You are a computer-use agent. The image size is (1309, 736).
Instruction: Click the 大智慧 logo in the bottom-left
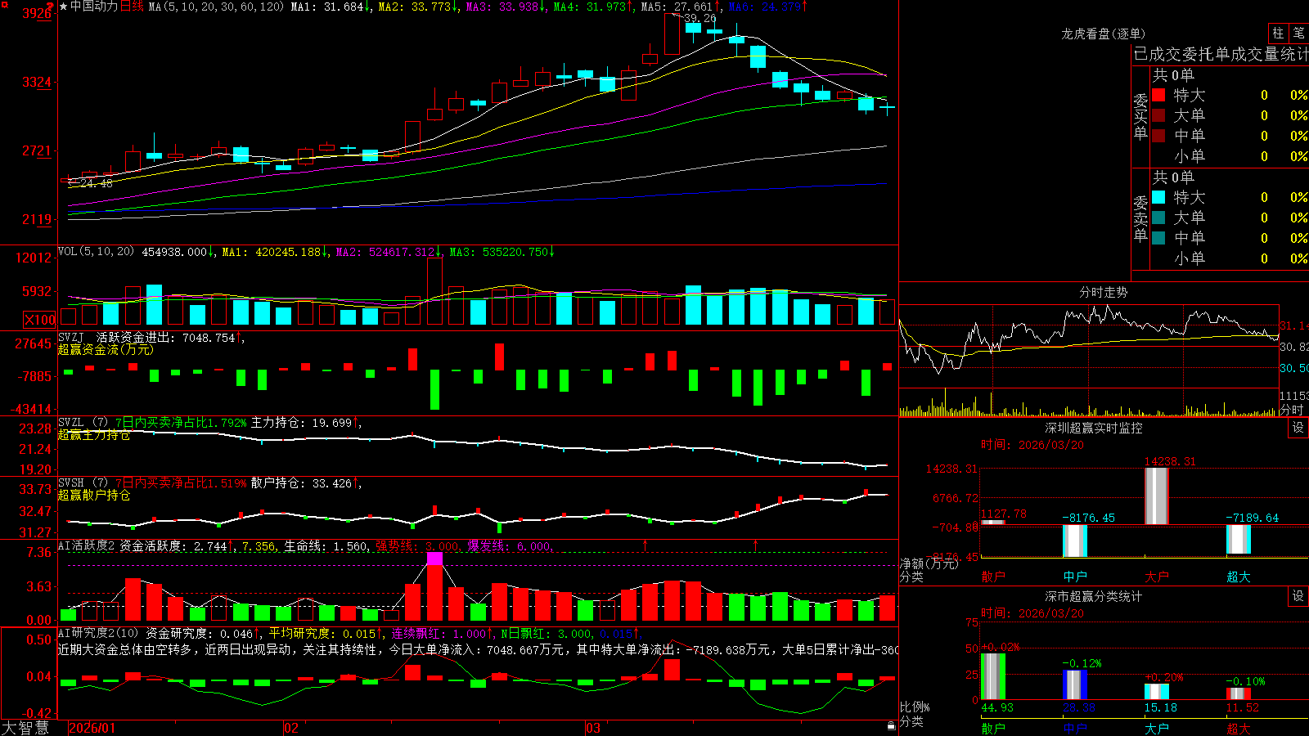(x=25, y=728)
